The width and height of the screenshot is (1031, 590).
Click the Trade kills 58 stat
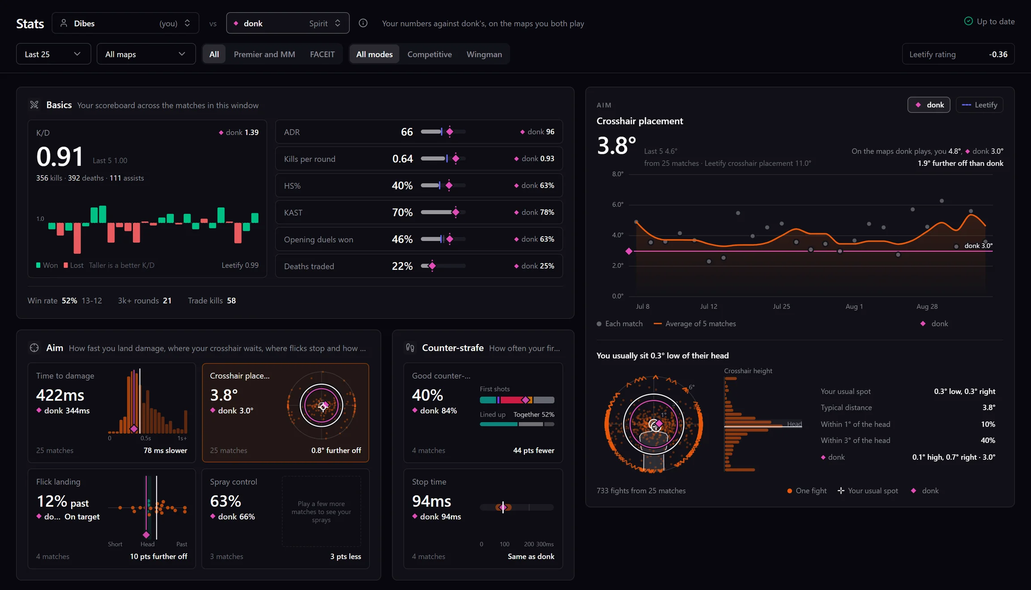pyautogui.click(x=212, y=301)
